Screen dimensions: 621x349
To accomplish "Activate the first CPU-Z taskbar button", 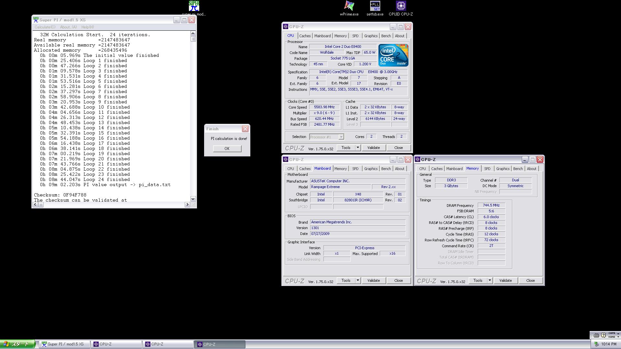I will point(116,344).
